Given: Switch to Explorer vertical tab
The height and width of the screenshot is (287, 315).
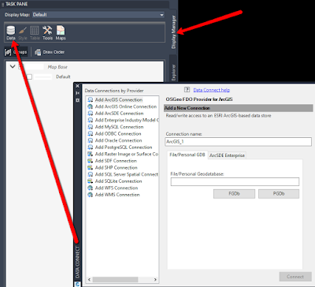Looking at the screenshot, I should point(173,72).
